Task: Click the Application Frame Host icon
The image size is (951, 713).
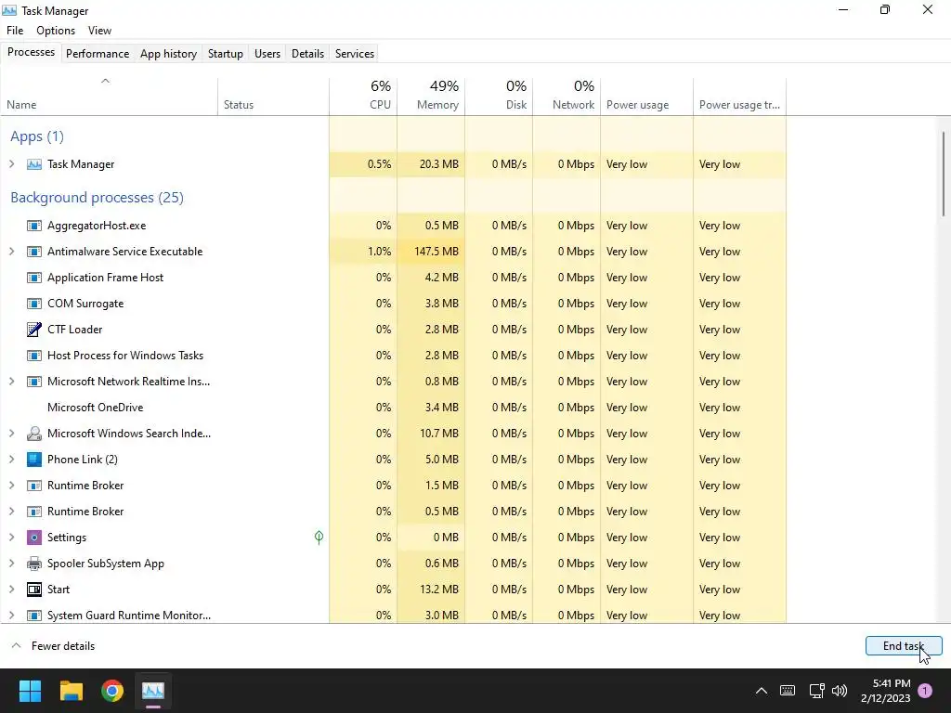Action: click(x=34, y=278)
